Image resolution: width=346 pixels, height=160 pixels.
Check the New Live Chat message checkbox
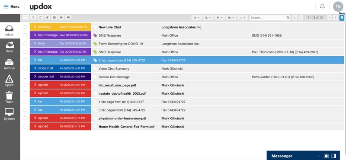(x=26, y=27)
